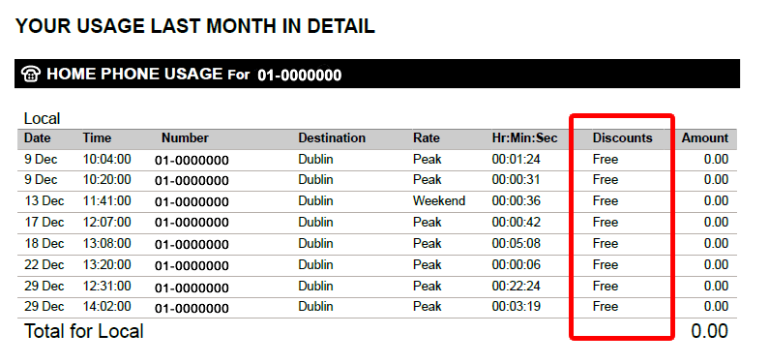Click the Free discount for 18 Dec

[606, 244]
